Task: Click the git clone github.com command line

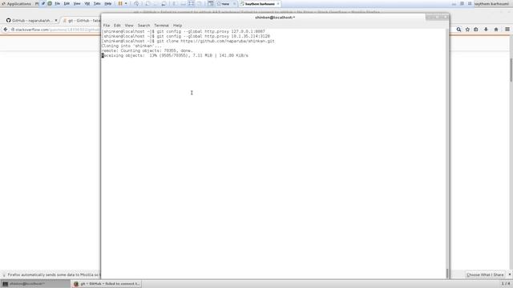Action: [x=188, y=41]
